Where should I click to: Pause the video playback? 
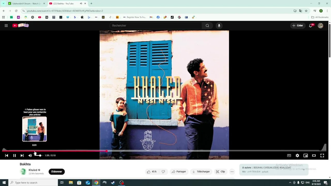pyautogui.click(x=14, y=156)
